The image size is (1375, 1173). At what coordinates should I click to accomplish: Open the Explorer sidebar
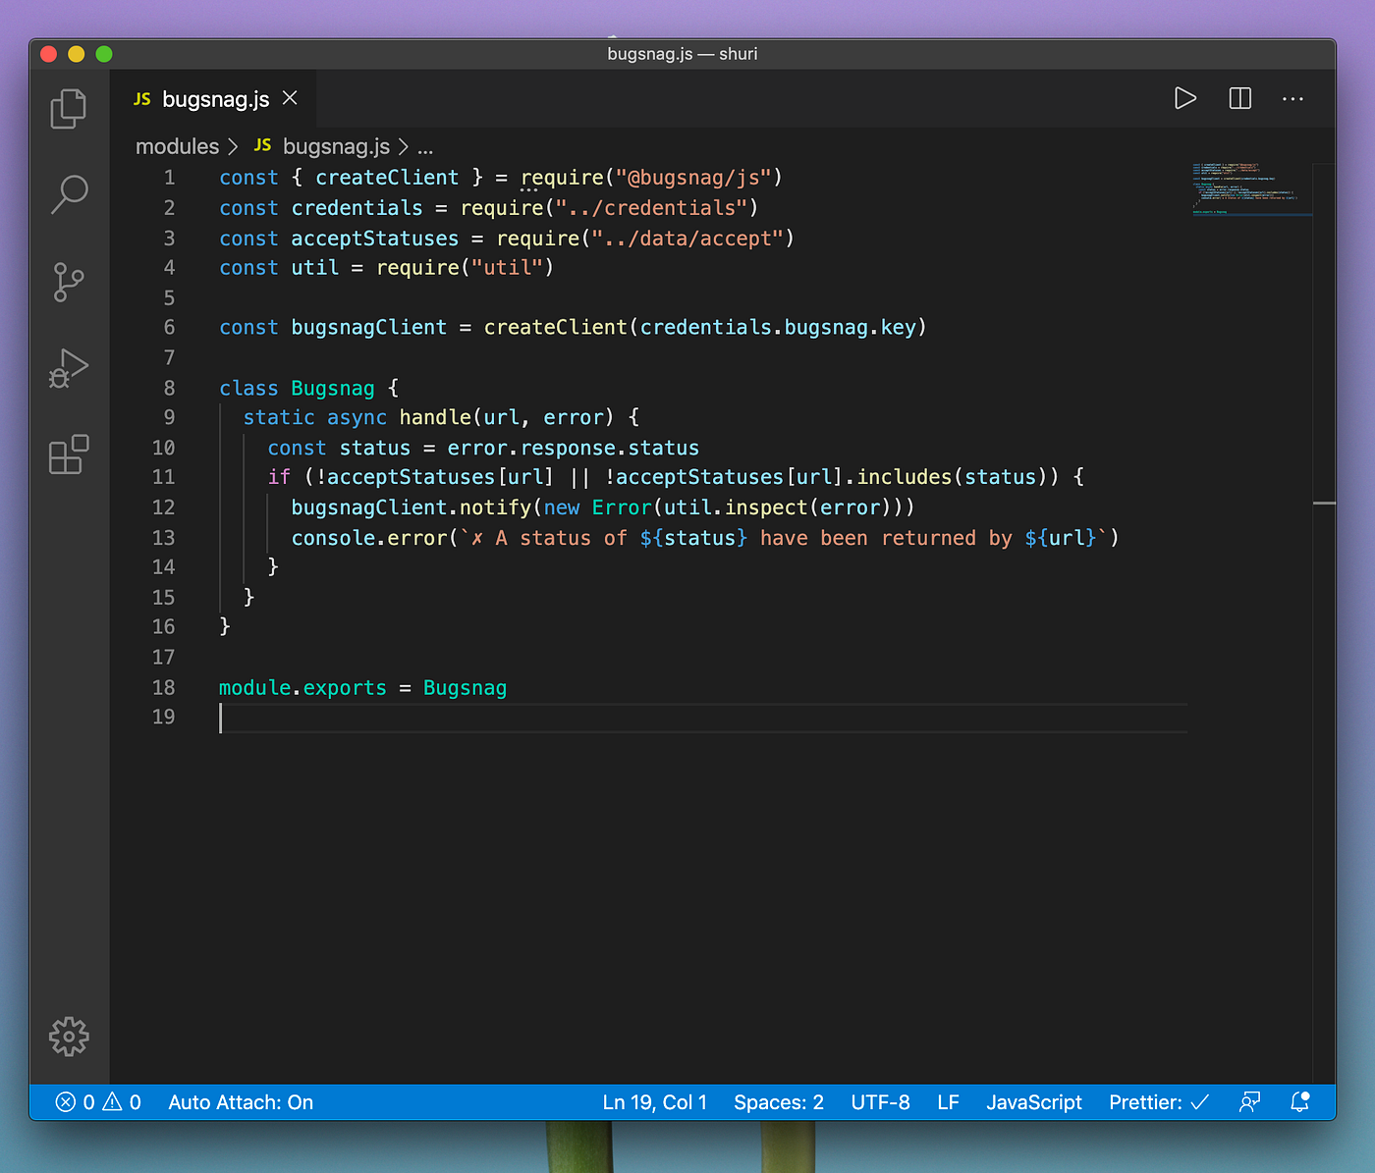click(x=68, y=108)
